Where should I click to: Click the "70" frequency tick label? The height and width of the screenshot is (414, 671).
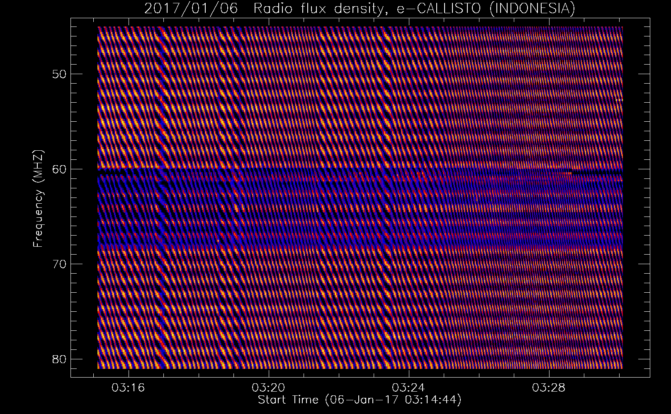click(59, 264)
